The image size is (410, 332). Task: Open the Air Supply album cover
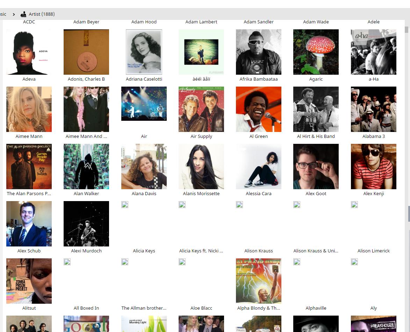(201, 109)
